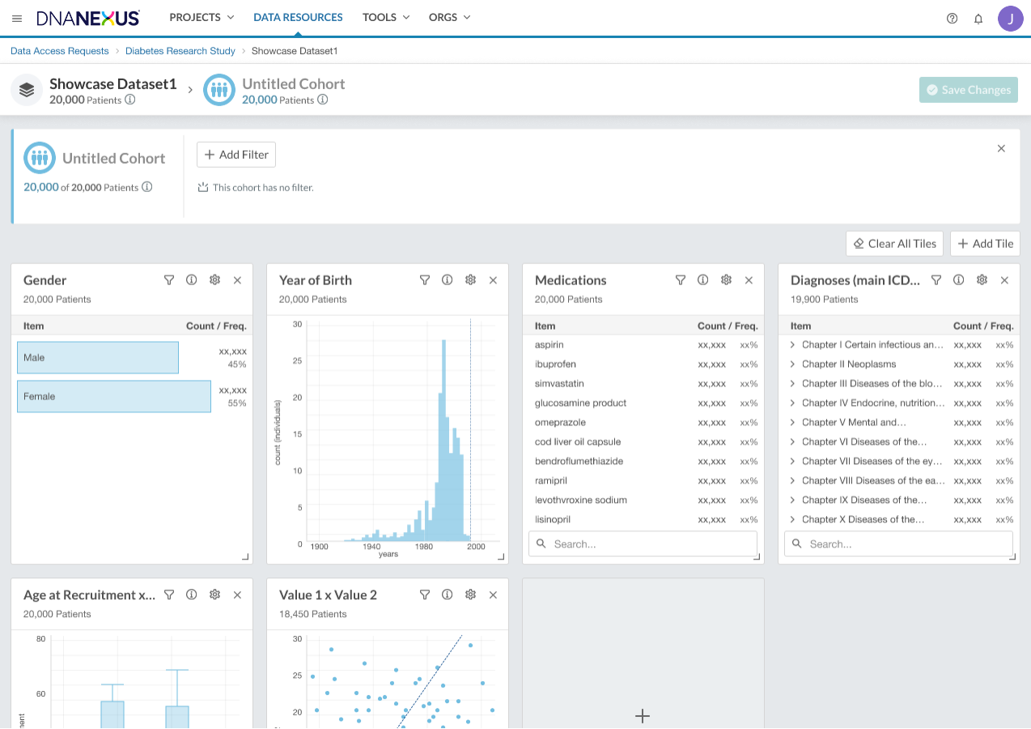Viewport: 1031px width, 729px height.
Task: Expand Chapter V Mental row
Action: [792, 423]
